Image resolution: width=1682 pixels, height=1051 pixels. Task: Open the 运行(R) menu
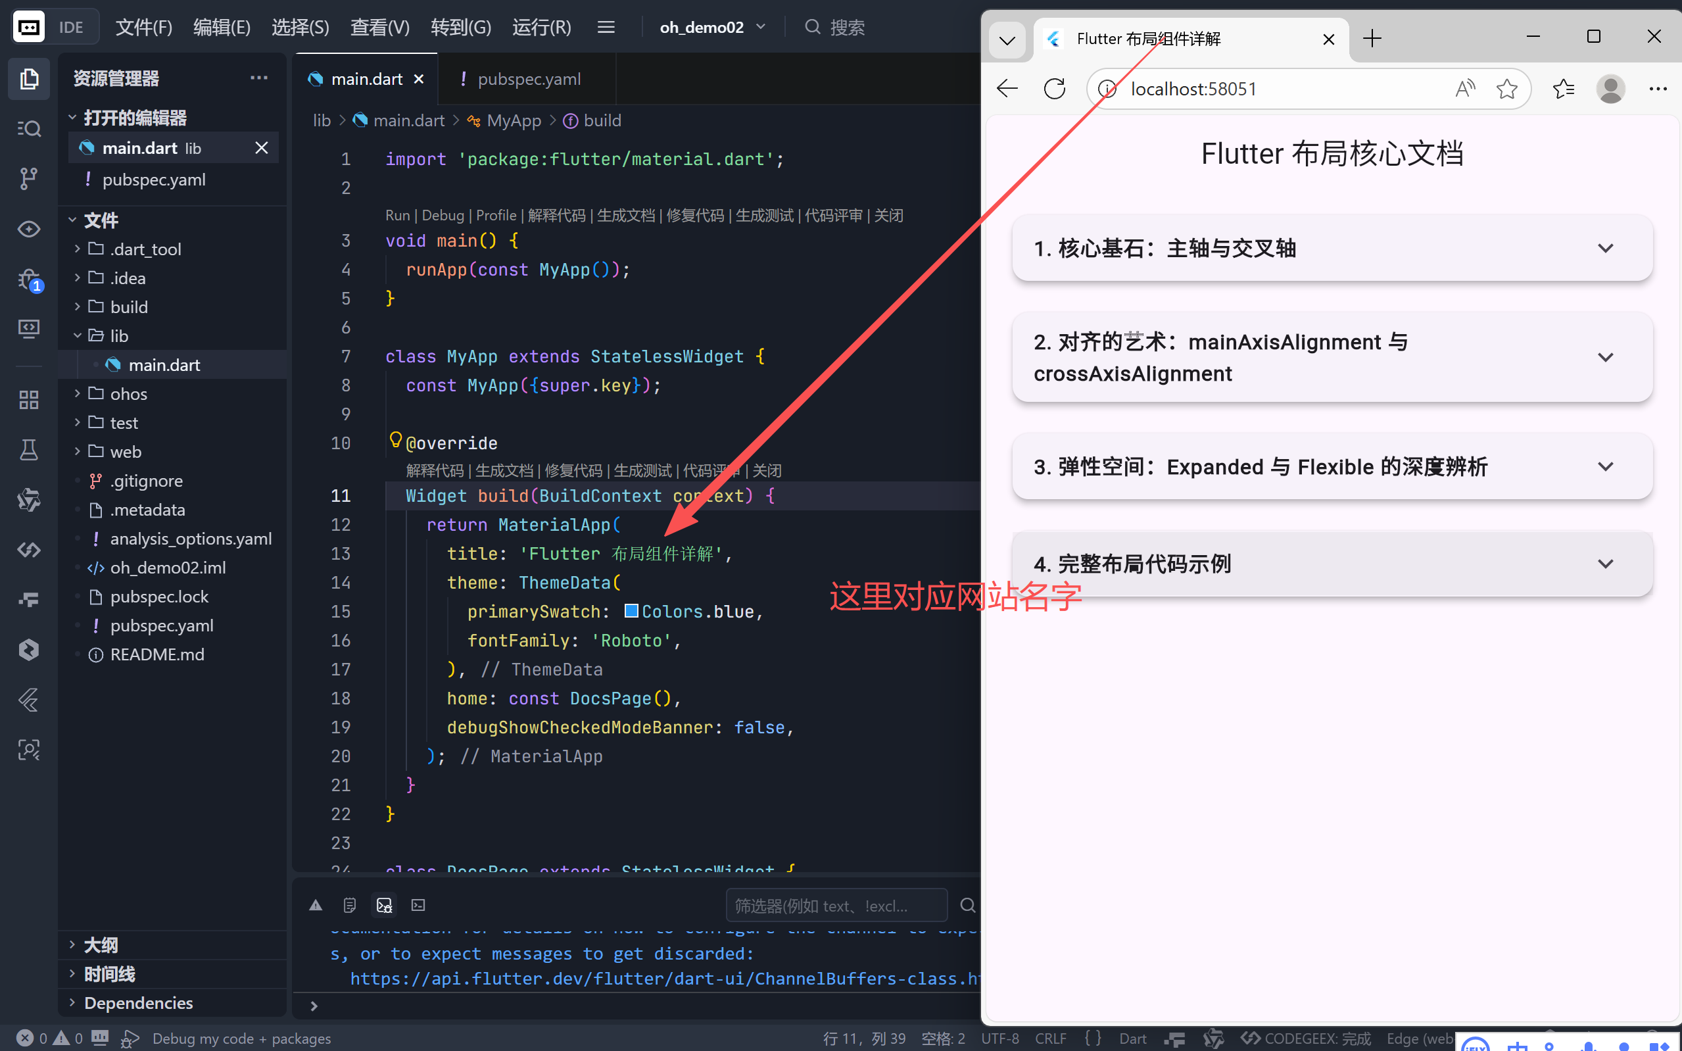tap(541, 27)
